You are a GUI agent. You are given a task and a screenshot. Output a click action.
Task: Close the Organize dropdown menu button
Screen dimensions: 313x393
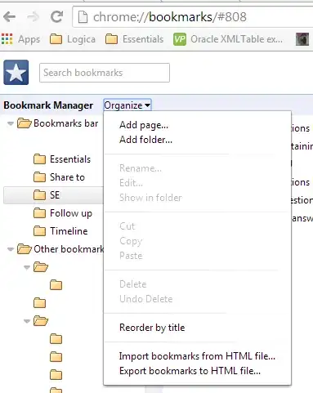(127, 105)
